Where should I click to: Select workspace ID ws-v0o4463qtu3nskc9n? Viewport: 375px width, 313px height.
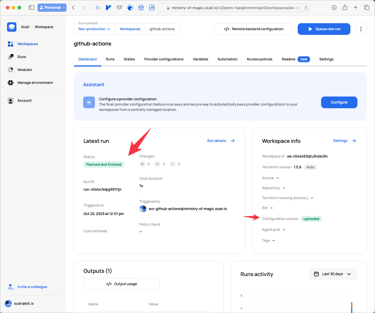click(307, 156)
